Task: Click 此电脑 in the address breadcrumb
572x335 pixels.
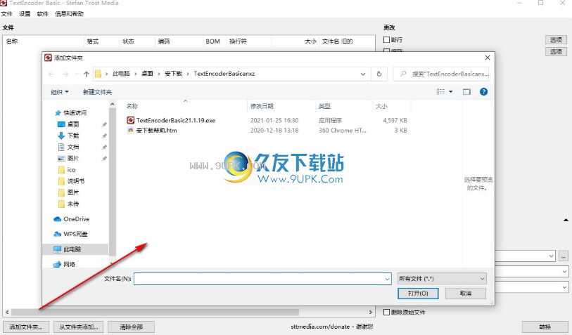Action: click(x=121, y=74)
